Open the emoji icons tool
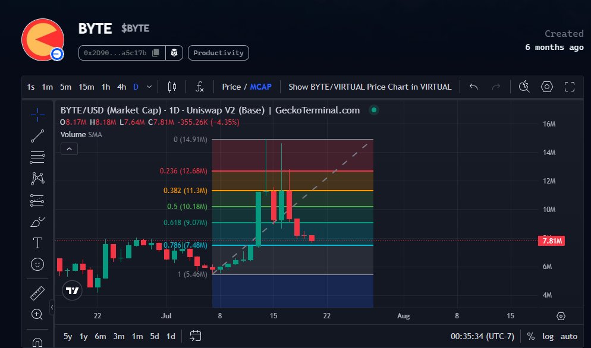The width and height of the screenshot is (591, 348). pyautogui.click(x=37, y=264)
